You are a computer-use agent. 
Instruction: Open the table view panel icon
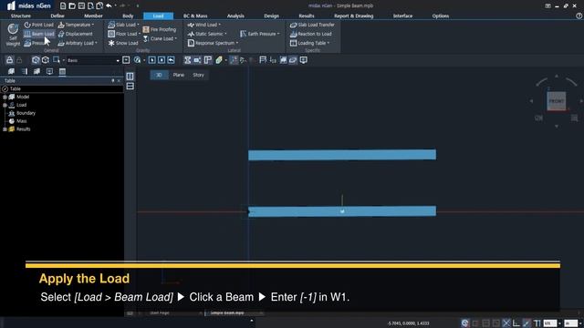pos(62,71)
